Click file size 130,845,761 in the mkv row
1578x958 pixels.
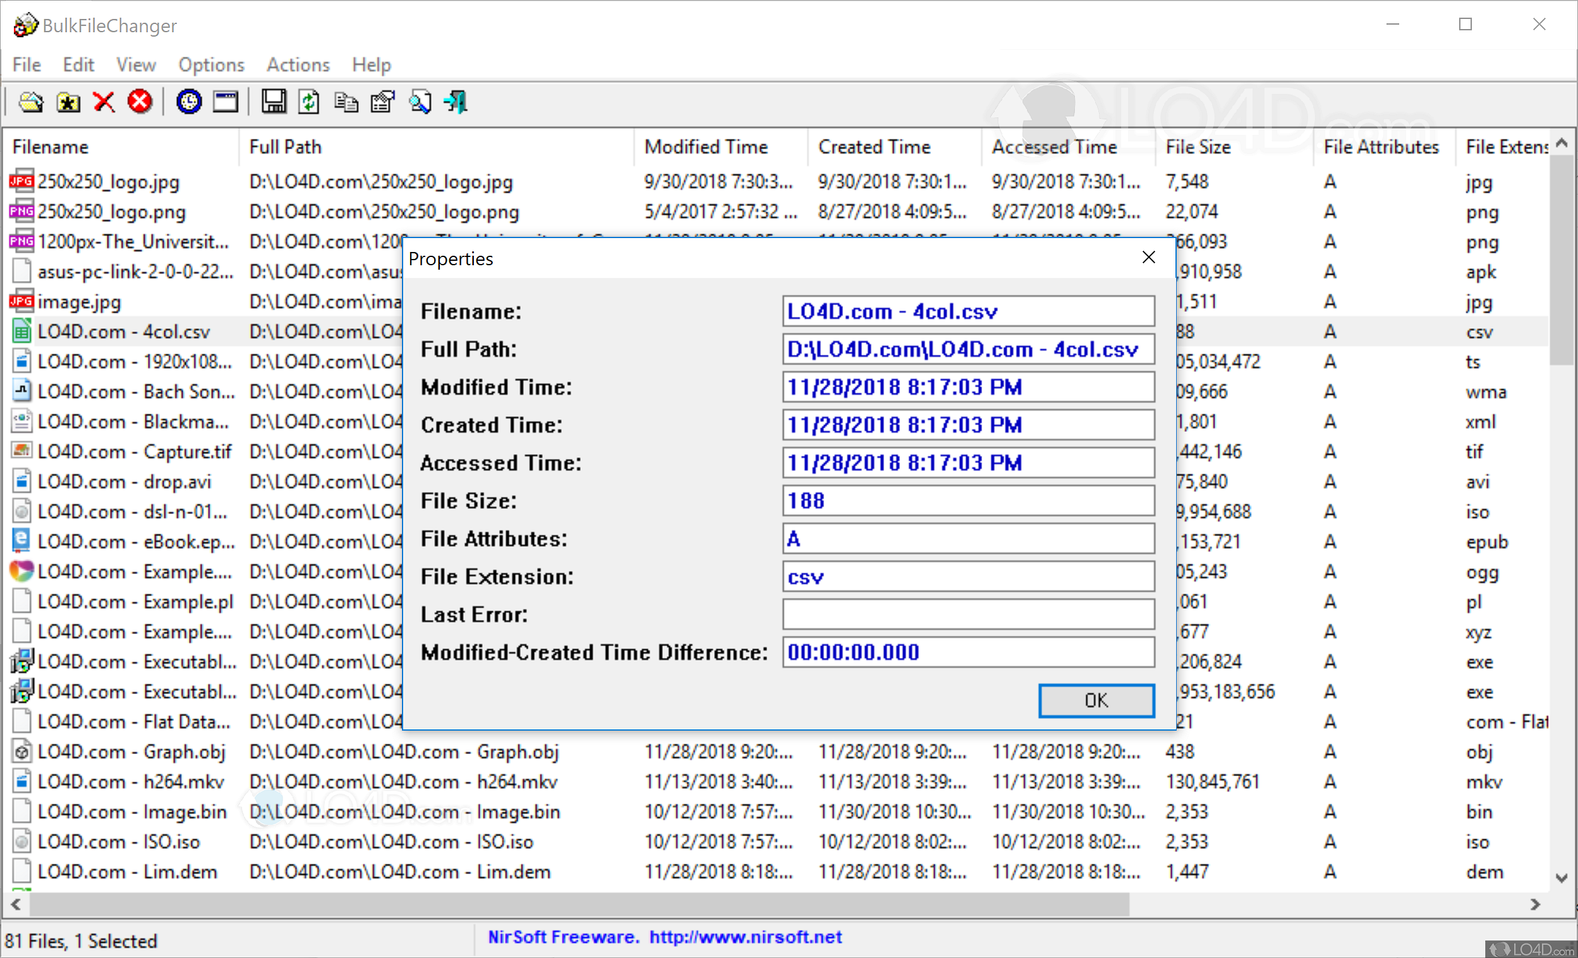(x=1212, y=781)
